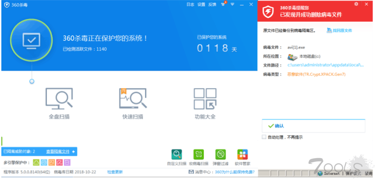Open the skin shirt icon with badge
Viewport: 377px width, 181px height.
(x=223, y=4)
